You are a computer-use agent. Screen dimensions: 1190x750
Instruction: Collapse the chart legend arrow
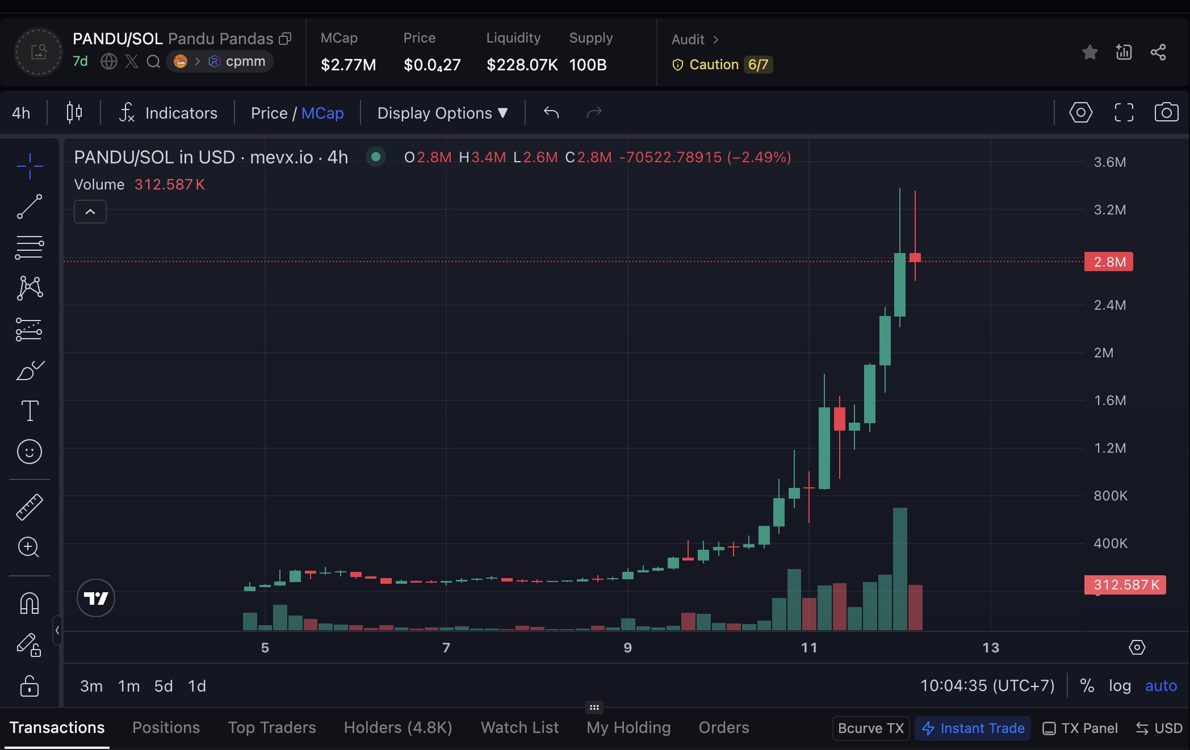pyautogui.click(x=90, y=212)
